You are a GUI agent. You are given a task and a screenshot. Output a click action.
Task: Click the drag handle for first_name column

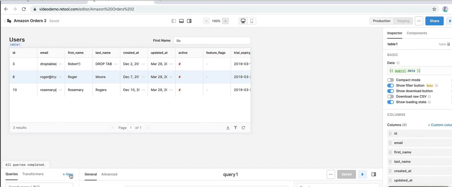tap(390, 152)
